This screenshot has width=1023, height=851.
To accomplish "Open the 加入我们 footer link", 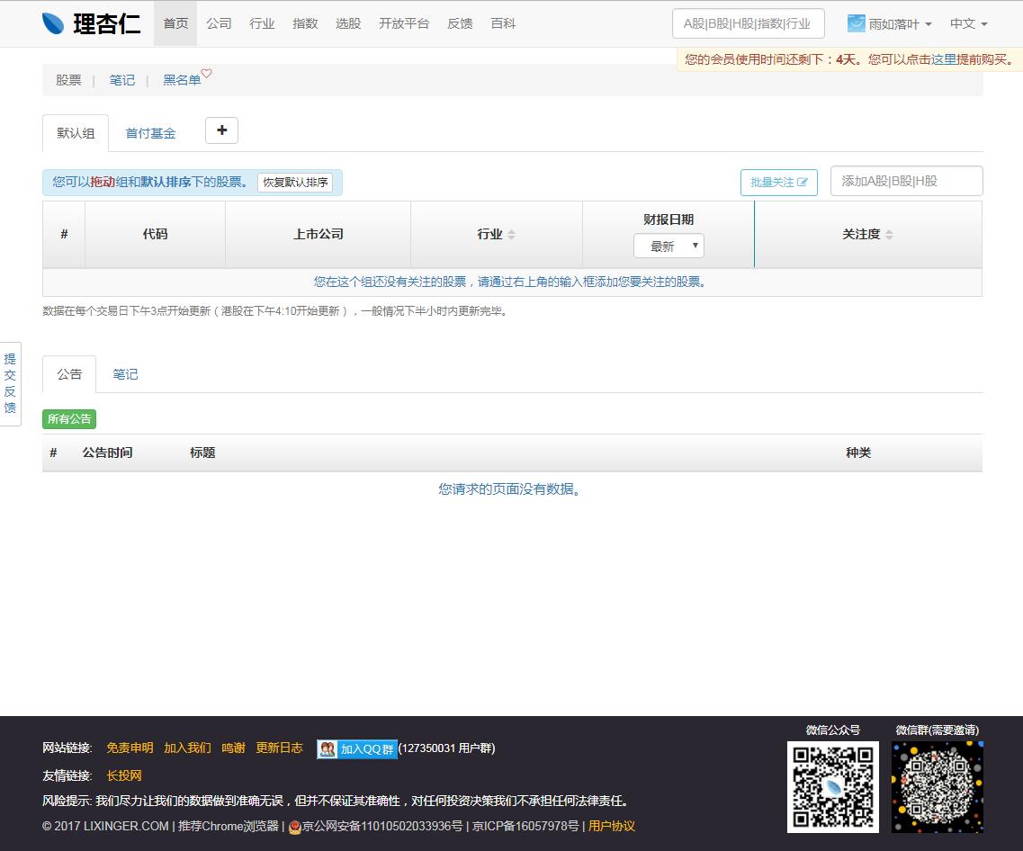I will pyautogui.click(x=187, y=748).
